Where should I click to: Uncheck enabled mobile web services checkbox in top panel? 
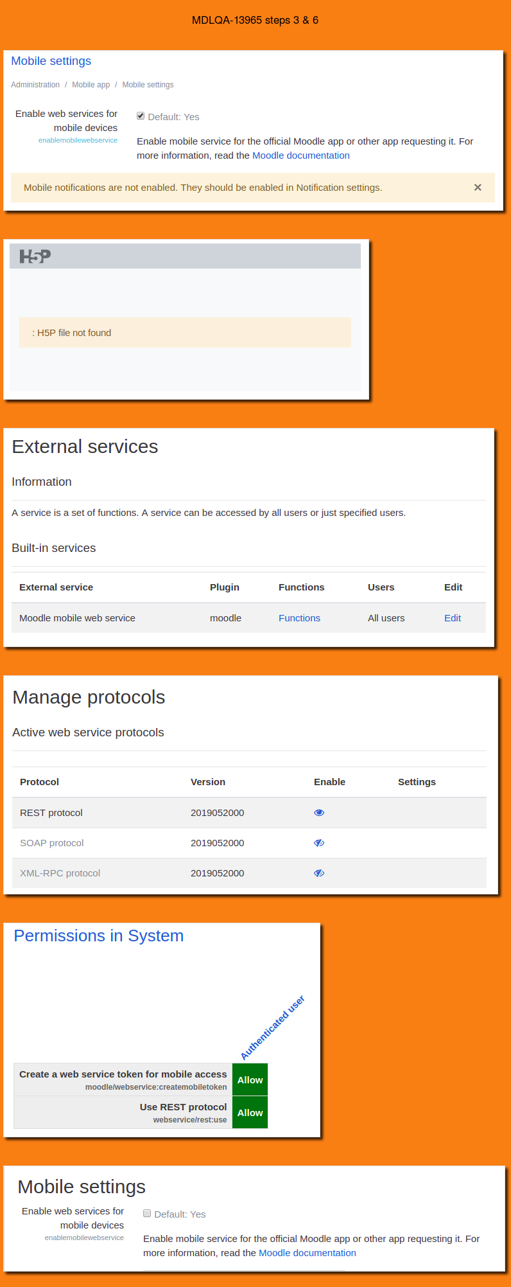click(x=141, y=116)
